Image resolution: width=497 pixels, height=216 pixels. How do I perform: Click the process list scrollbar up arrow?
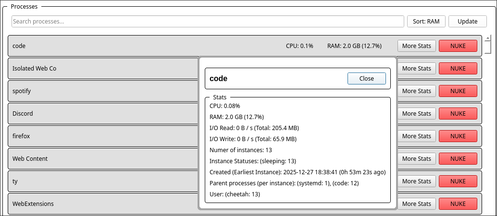(487, 38)
